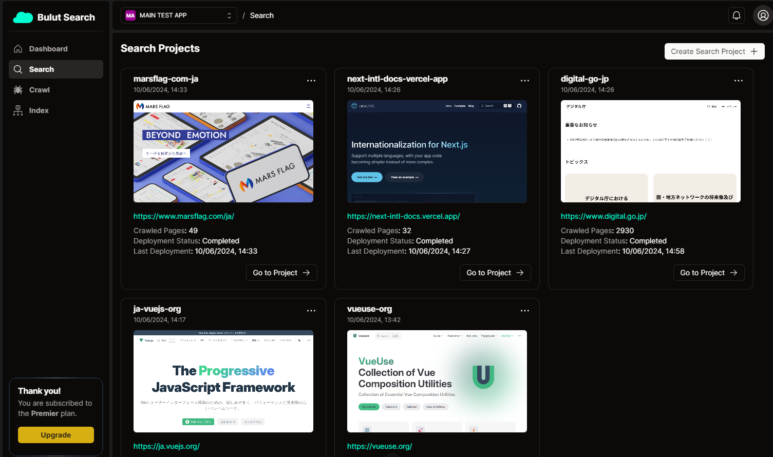The height and width of the screenshot is (457, 773).
Task: Open options menu for next-intl-docs-vercel-app card
Action: point(525,81)
